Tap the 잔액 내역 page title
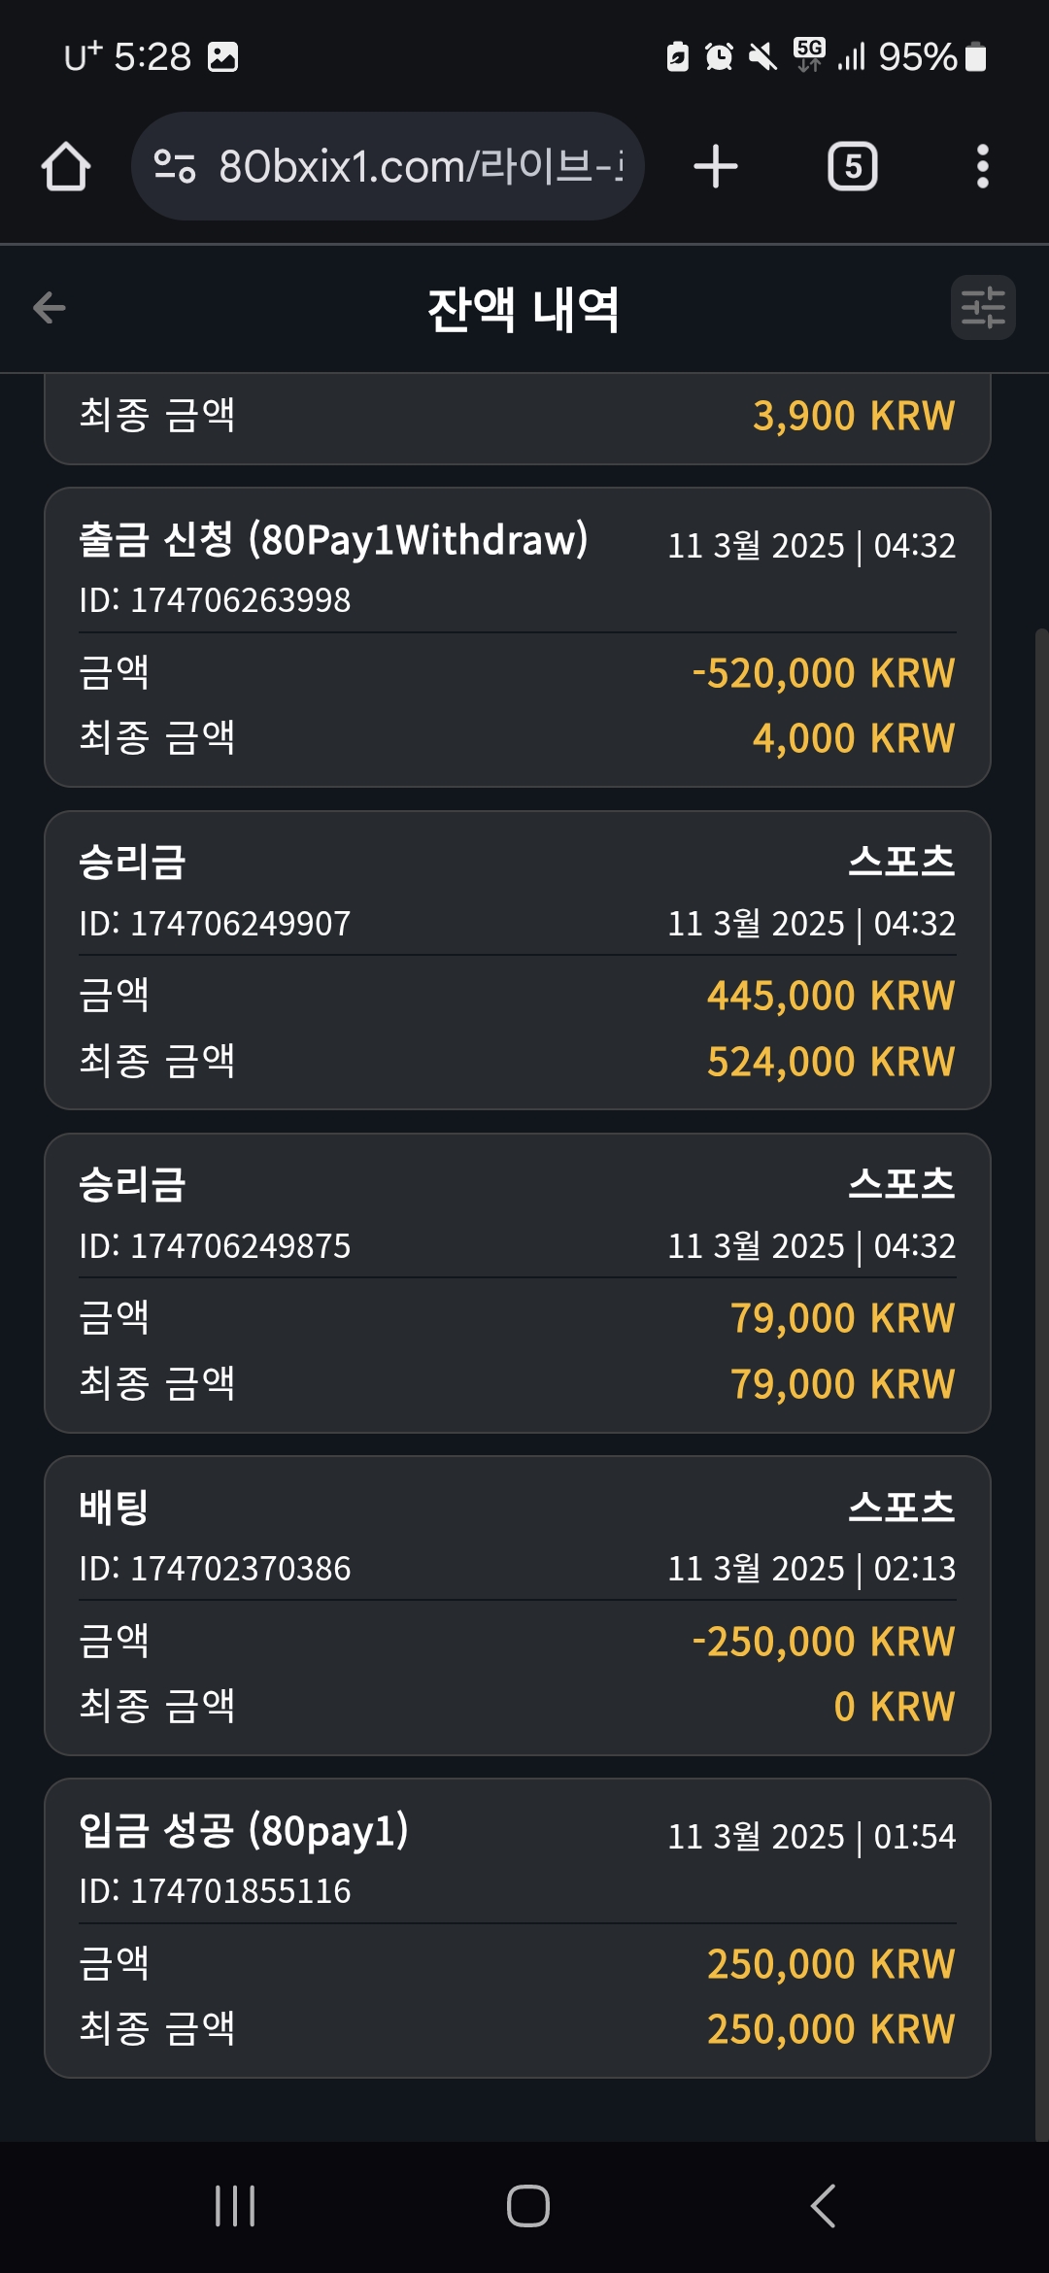The width and height of the screenshot is (1049, 2273). (x=523, y=309)
